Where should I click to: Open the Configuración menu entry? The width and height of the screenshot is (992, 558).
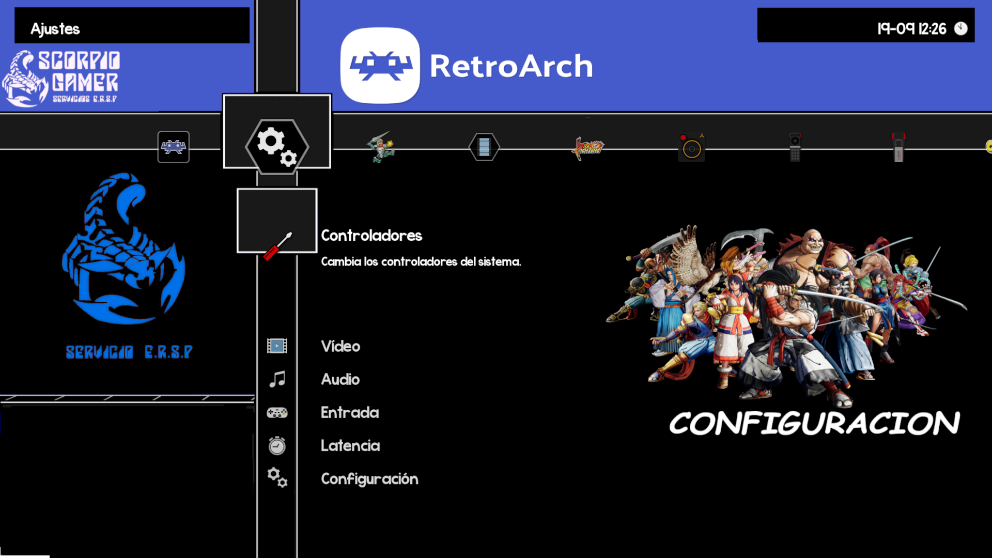click(x=369, y=479)
